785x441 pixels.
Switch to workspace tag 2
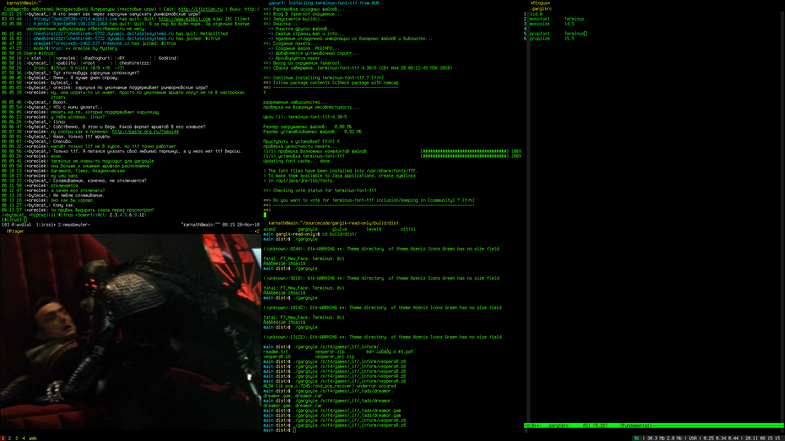9,438
